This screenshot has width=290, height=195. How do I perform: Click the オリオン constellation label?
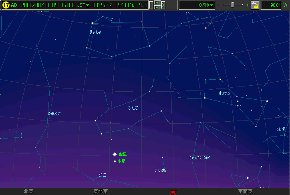pyautogui.click(x=224, y=93)
